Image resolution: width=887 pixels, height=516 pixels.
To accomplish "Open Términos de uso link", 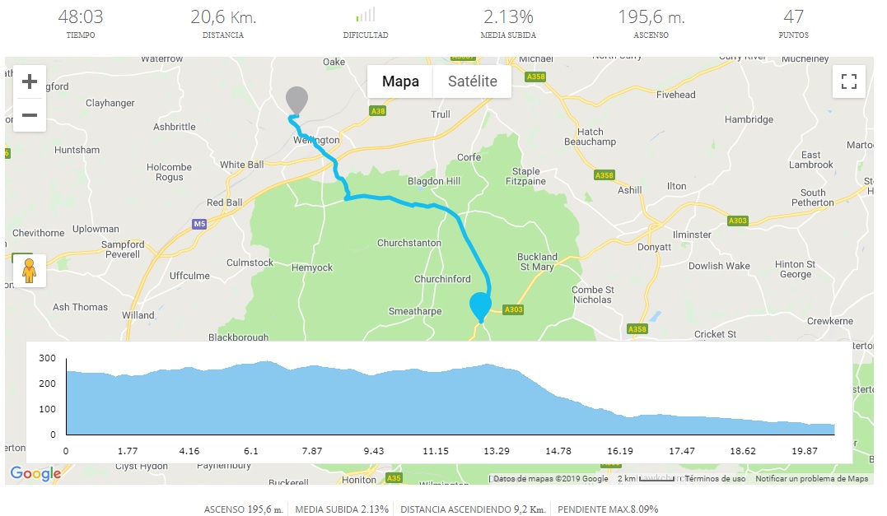I will coord(715,478).
